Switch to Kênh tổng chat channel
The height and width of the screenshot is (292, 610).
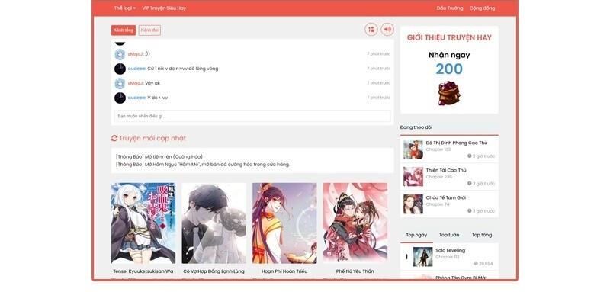(124, 30)
